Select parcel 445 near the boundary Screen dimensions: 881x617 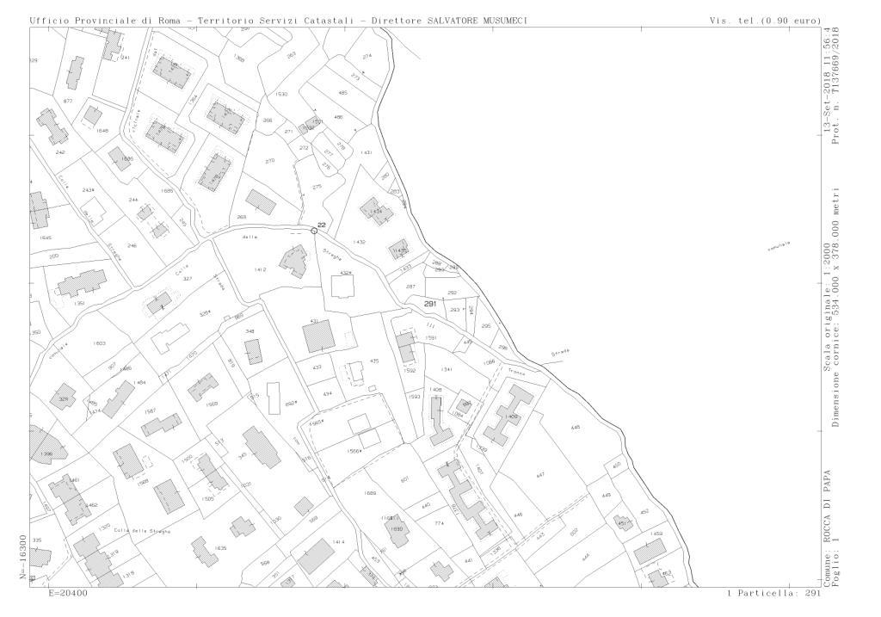pos(576,428)
